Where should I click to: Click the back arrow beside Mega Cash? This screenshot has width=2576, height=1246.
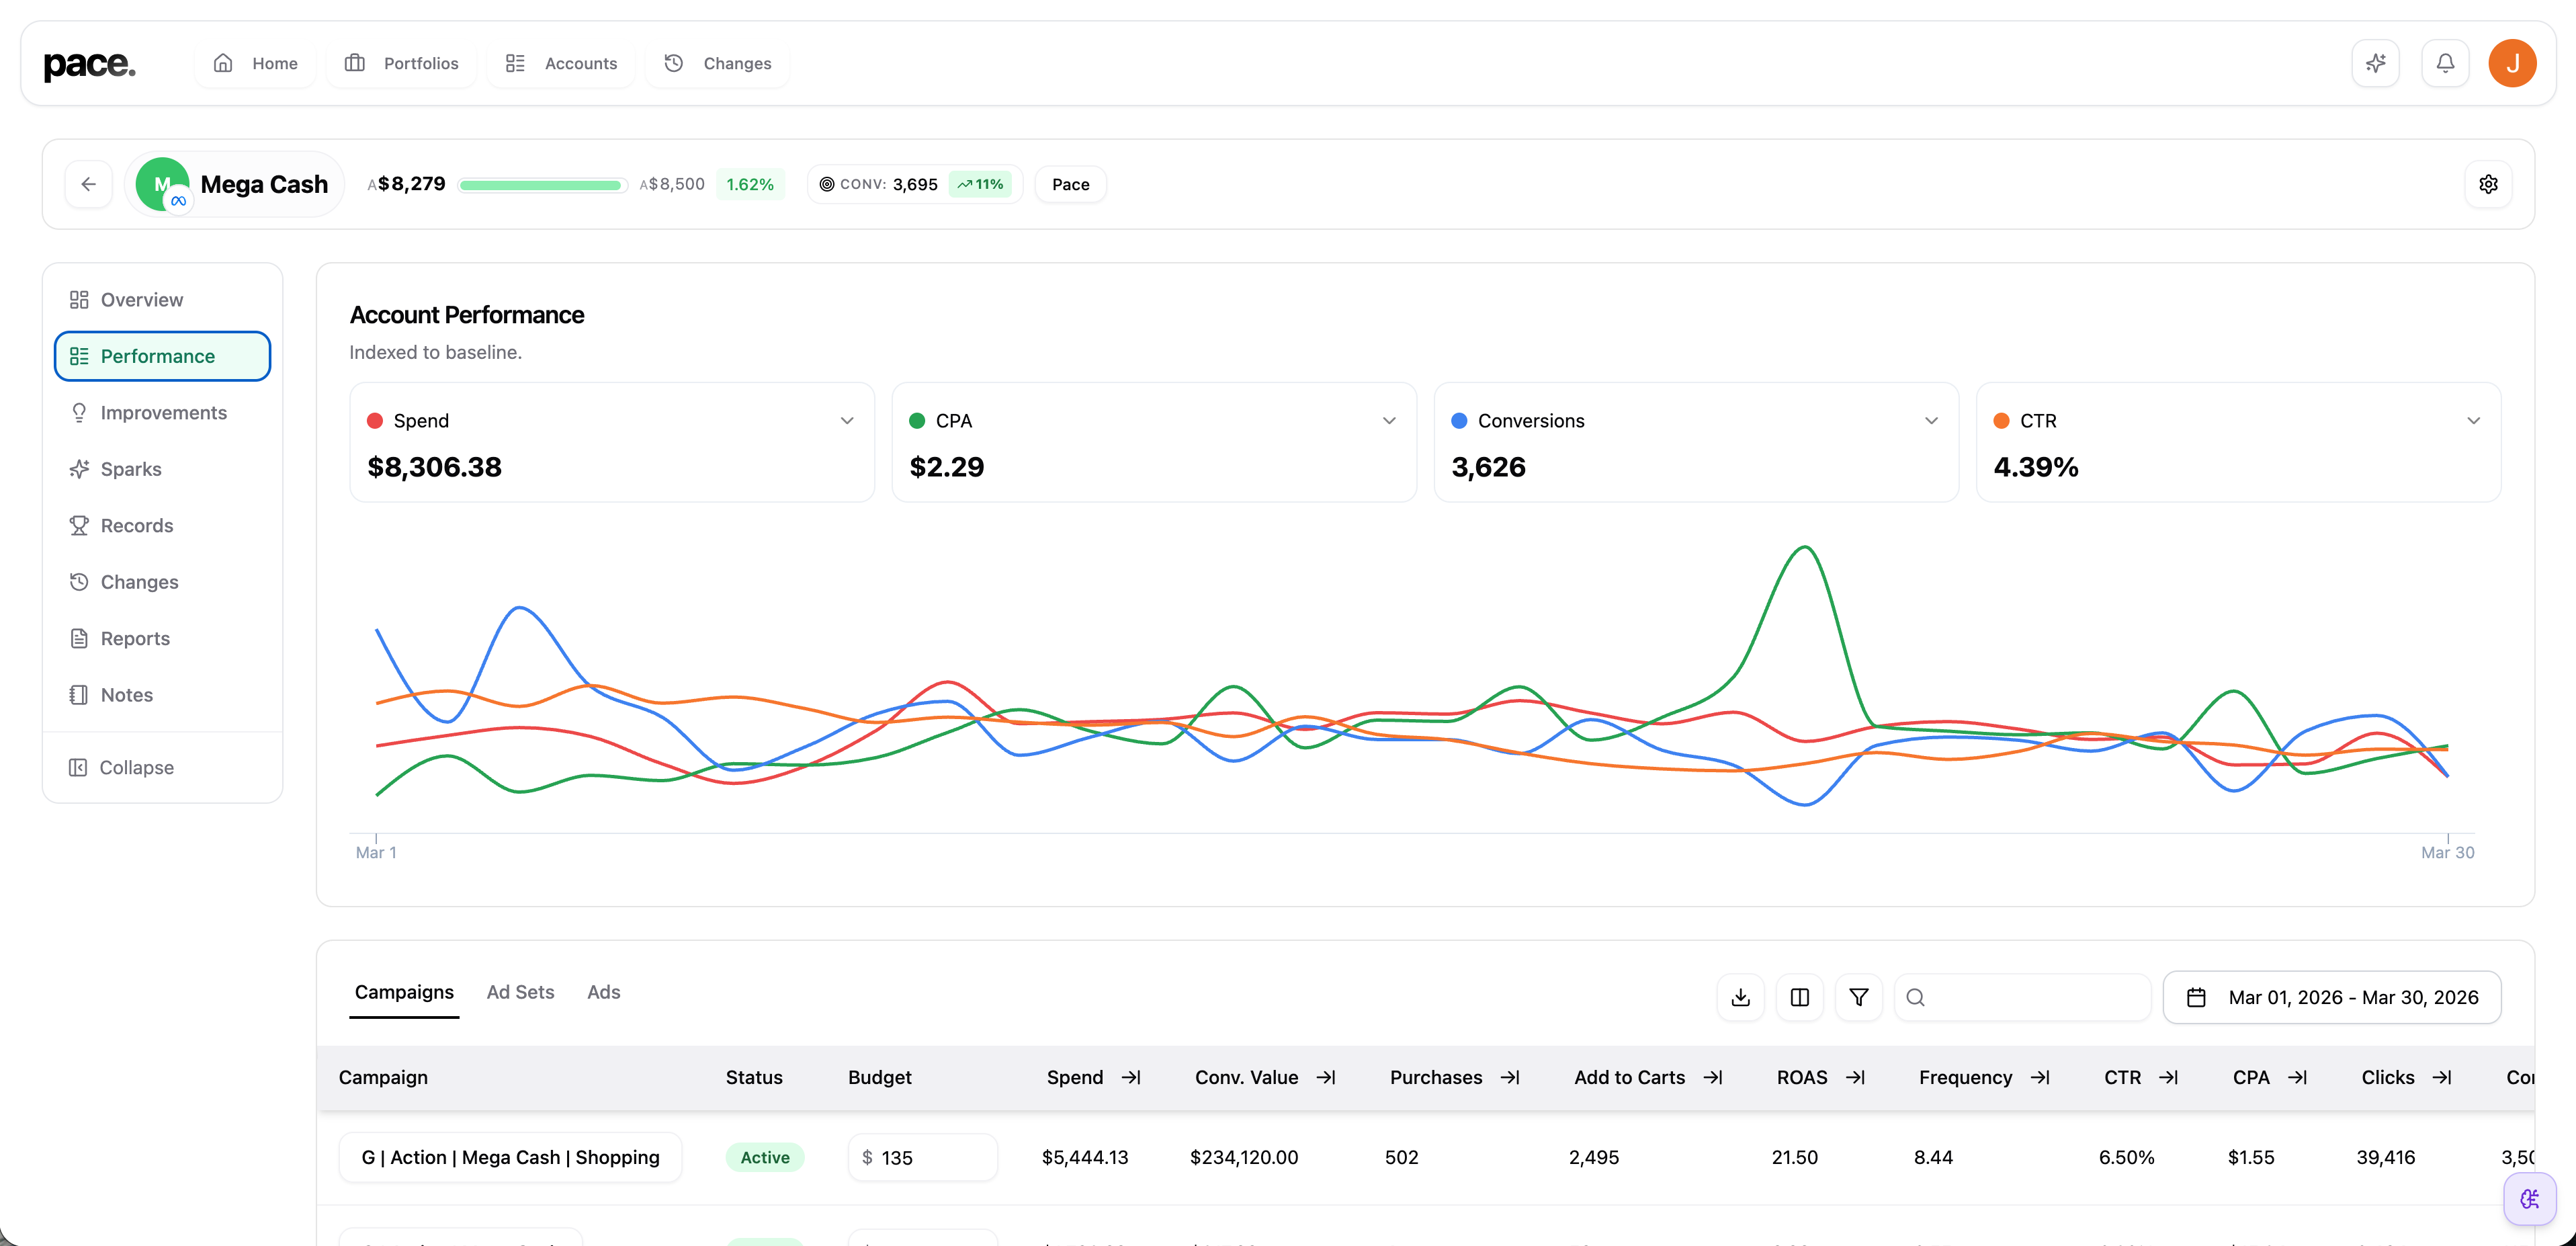coord(88,184)
